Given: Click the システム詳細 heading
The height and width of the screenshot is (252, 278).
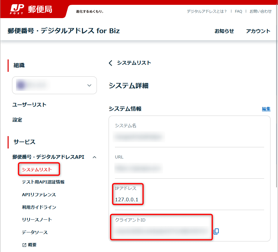Looking at the screenshot, I should click(x=128, y=86).
